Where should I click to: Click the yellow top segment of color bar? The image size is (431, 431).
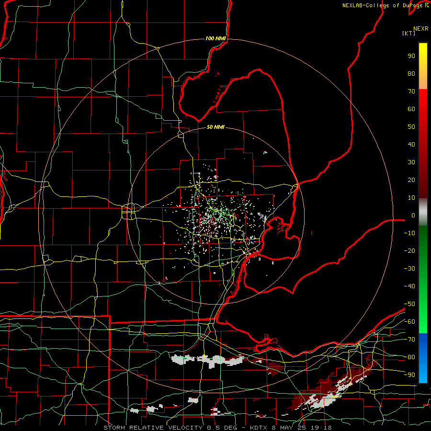coord(423,66)
